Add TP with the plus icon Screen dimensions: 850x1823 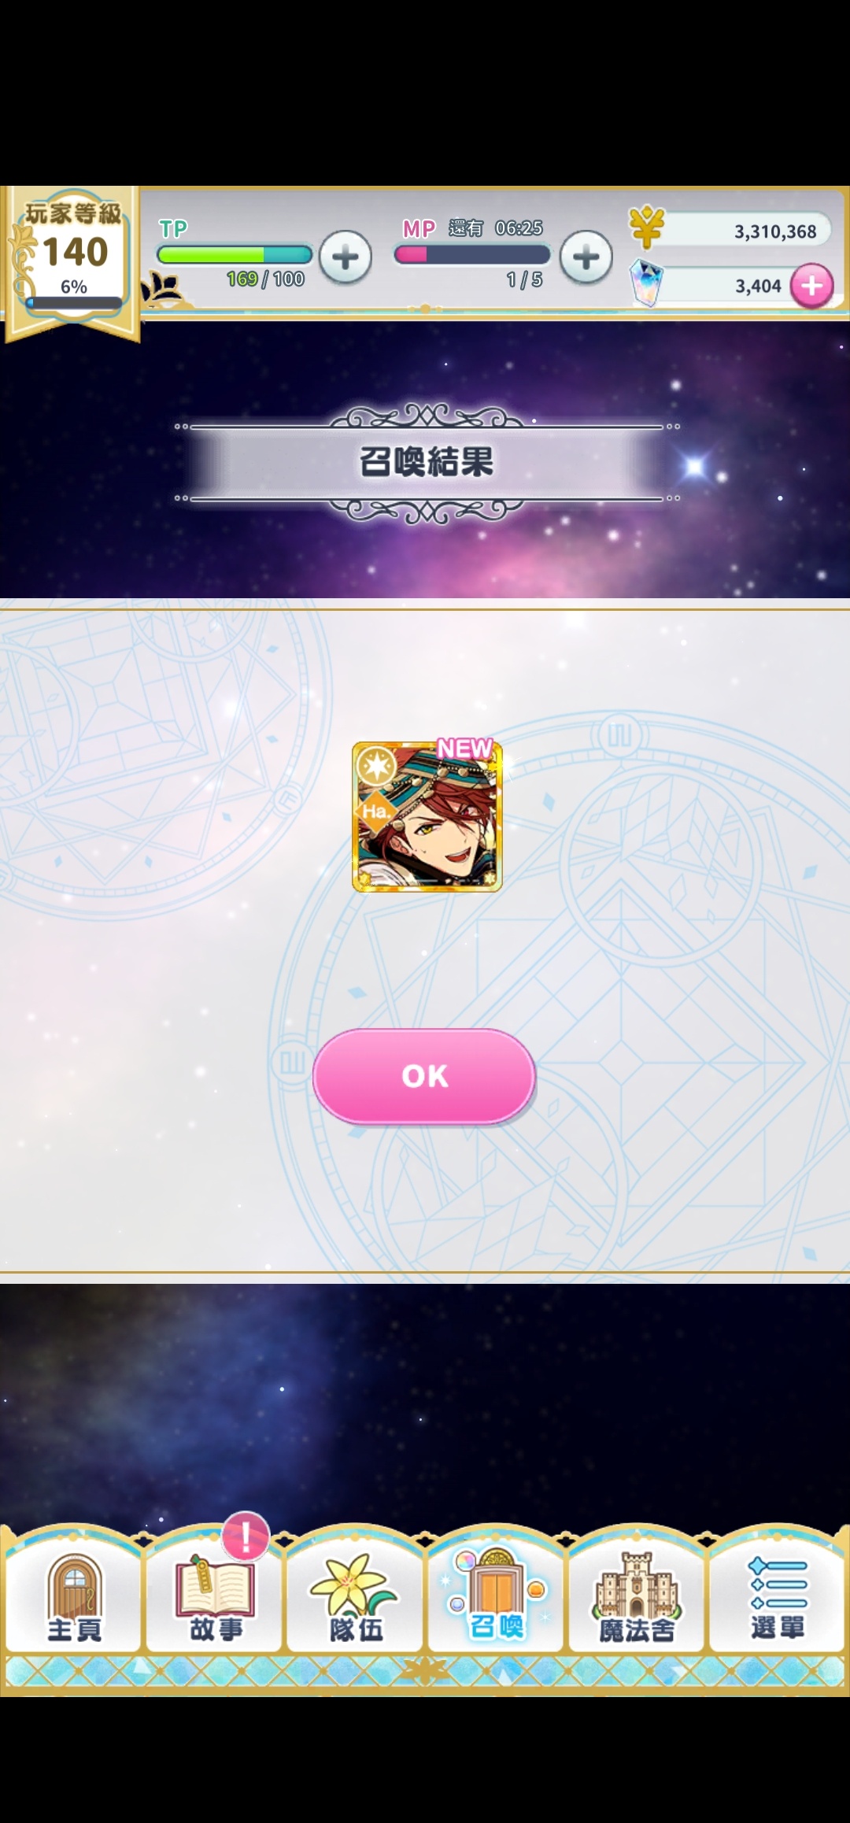346,257
